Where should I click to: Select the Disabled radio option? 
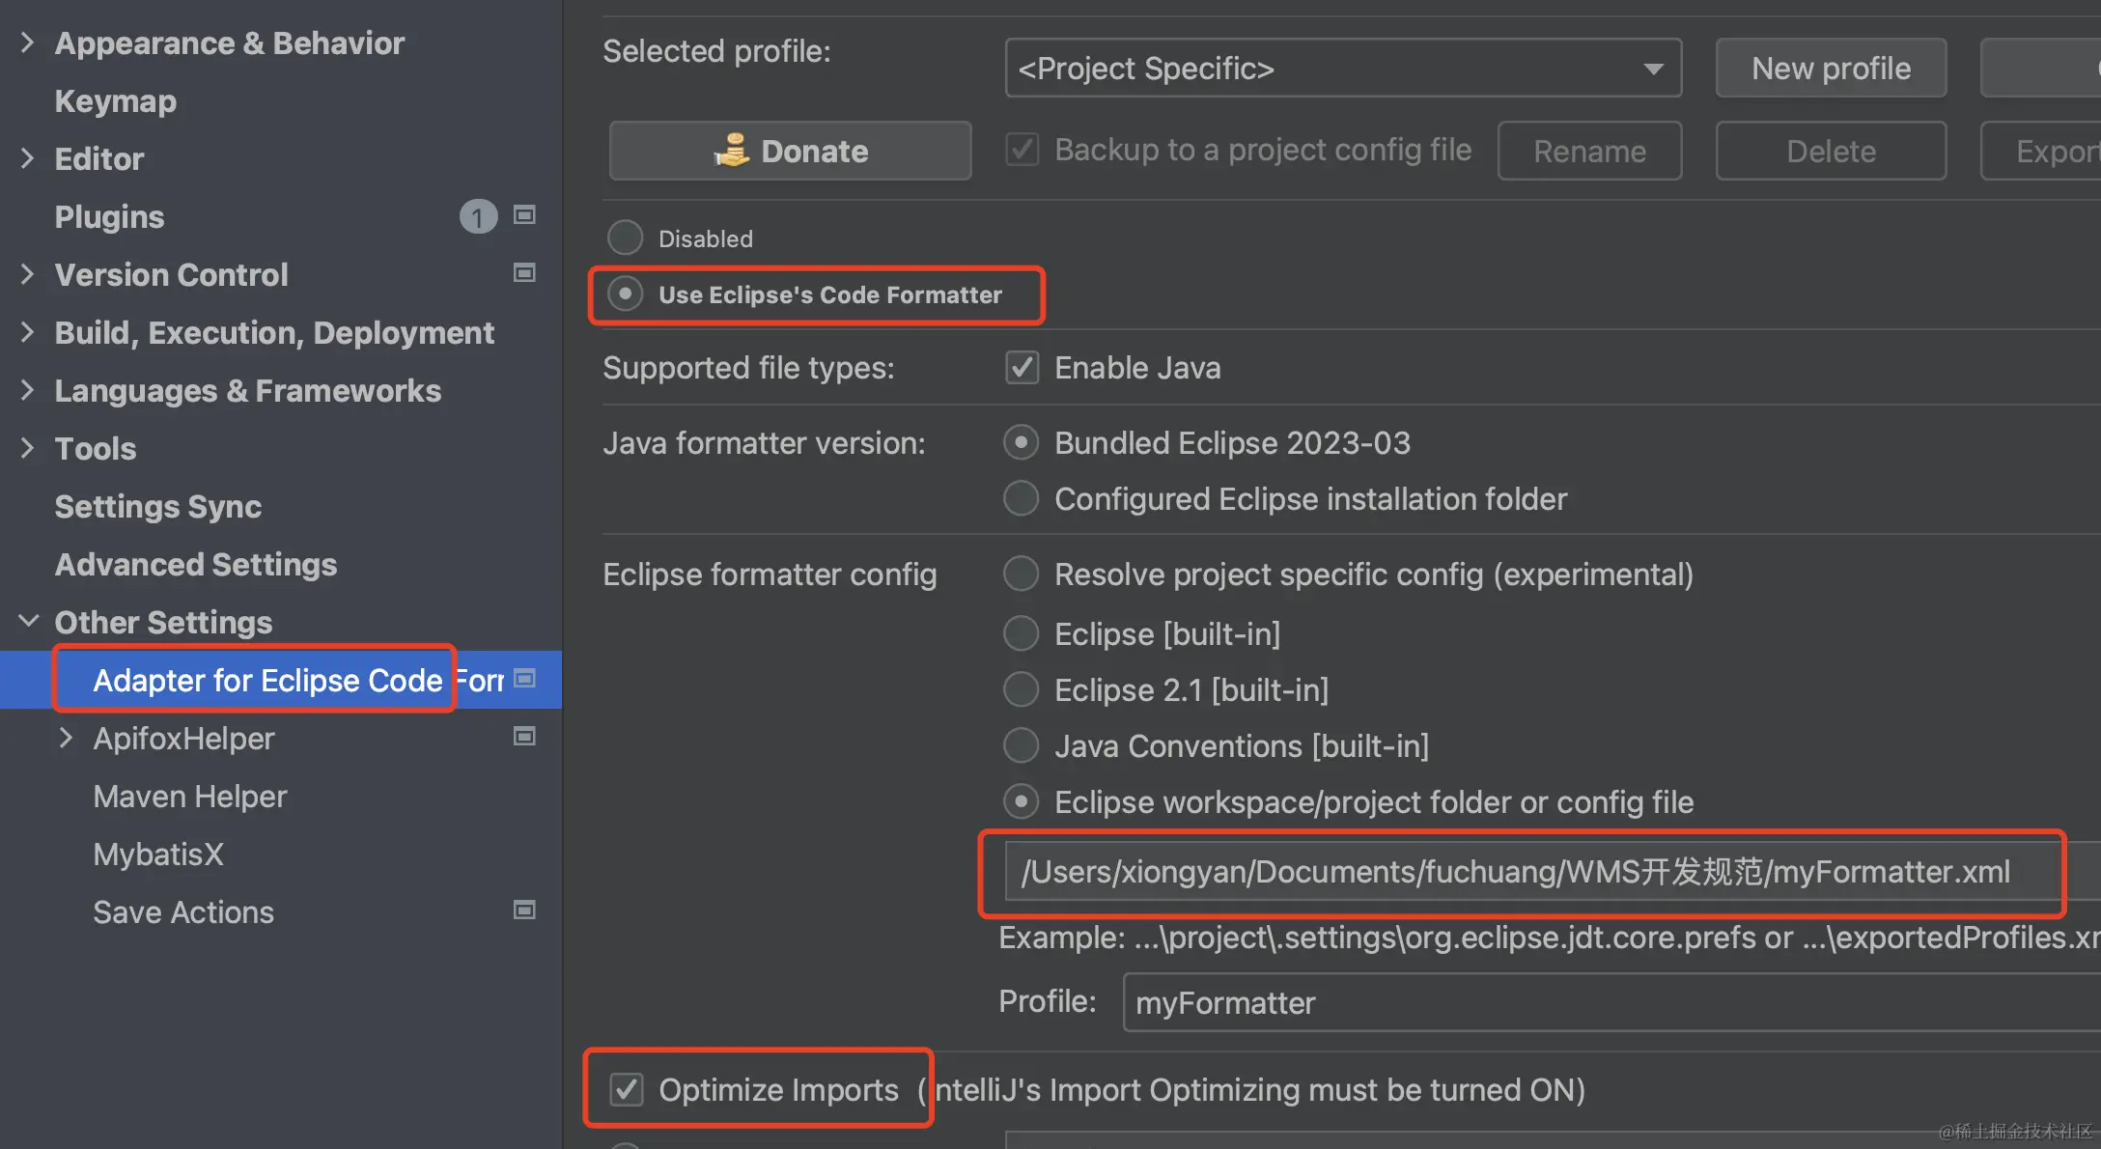(x=626, y=238)
